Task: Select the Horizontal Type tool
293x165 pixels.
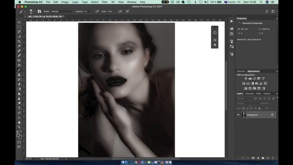Action: [x=19, y=108]
